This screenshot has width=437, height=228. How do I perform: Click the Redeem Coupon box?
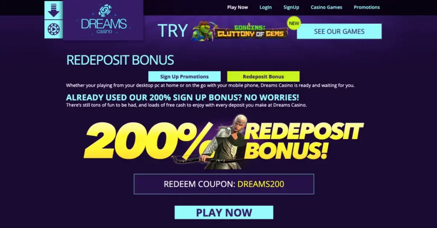point(224,184)
